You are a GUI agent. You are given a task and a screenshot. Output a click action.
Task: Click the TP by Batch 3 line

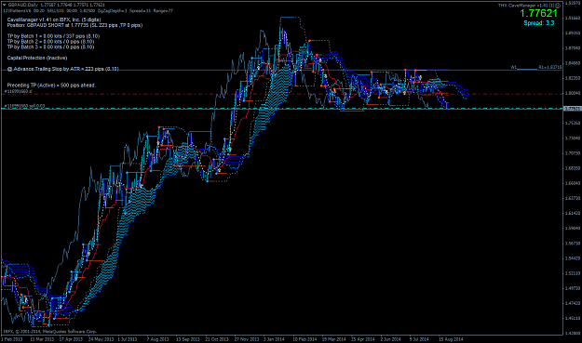click(50, 47)
